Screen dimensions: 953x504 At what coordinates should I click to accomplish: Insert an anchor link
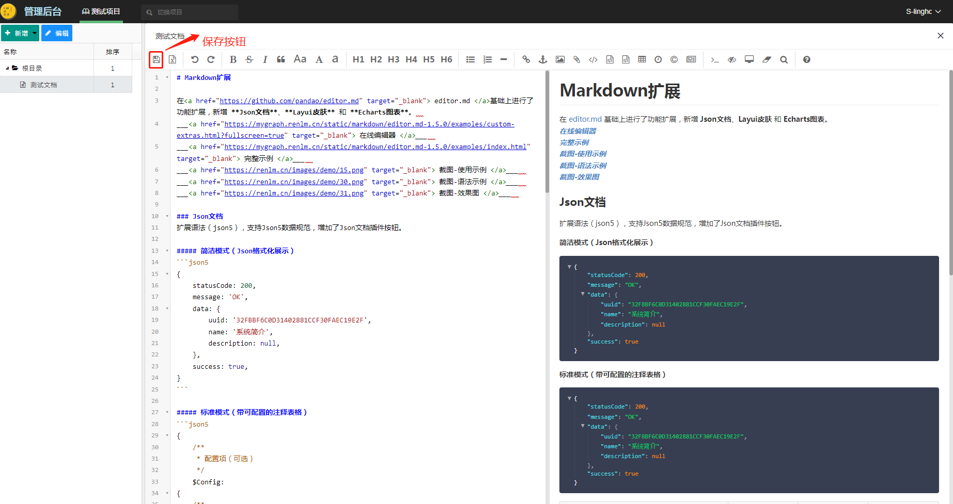click(x=542, y=59)
